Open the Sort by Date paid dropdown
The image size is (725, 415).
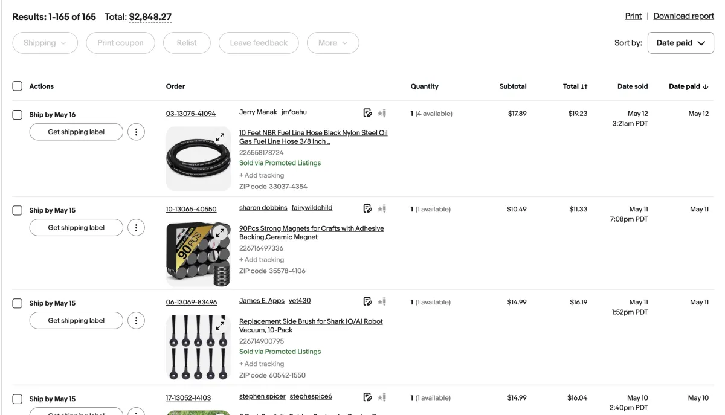(x=680, y=43)
